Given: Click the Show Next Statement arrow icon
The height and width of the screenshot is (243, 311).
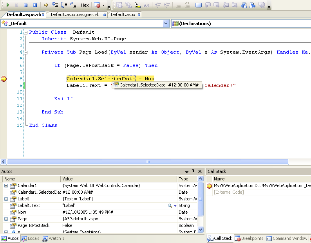Looking at the screenshot, I should pos(46,5).
